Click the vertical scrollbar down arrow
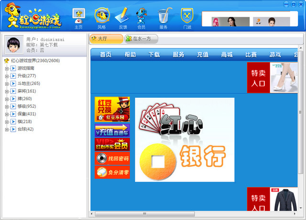 click(x=301, y=208)
